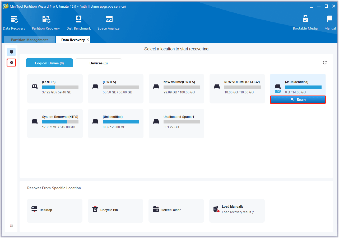Open the hamburger menu at top right
Viewport: 339px width, 238px height.
point(311,6)
